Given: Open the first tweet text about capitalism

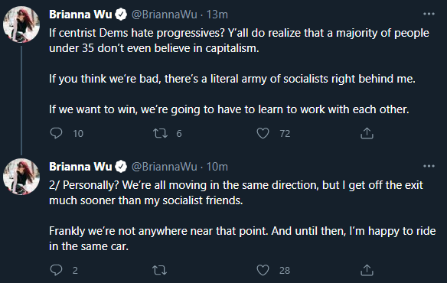Looking at the screenshot, I should tap(239, 71).
